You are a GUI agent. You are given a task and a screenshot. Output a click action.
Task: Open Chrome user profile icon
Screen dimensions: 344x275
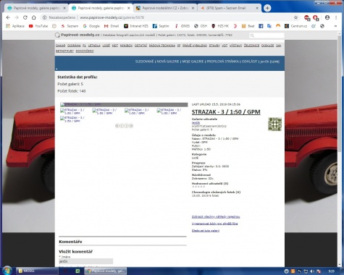tap(327, 17)
